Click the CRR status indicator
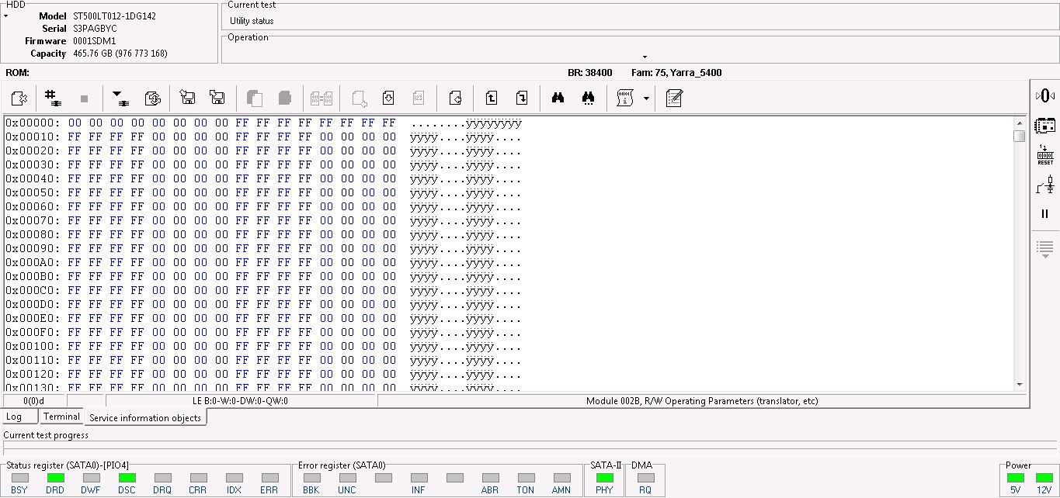 (198, 478)
